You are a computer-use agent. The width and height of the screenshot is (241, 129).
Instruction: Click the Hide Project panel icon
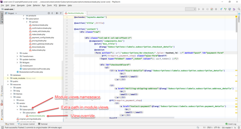tap(61, 13)
